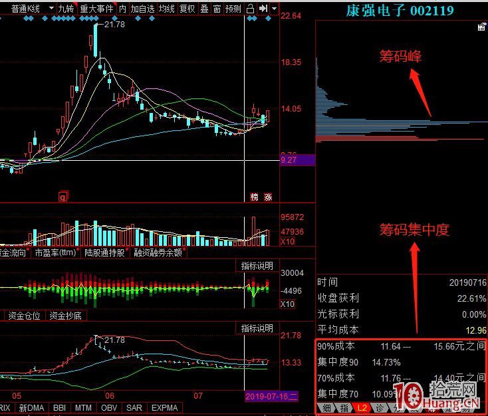Click the 内 toolbar button

[122, 9]
